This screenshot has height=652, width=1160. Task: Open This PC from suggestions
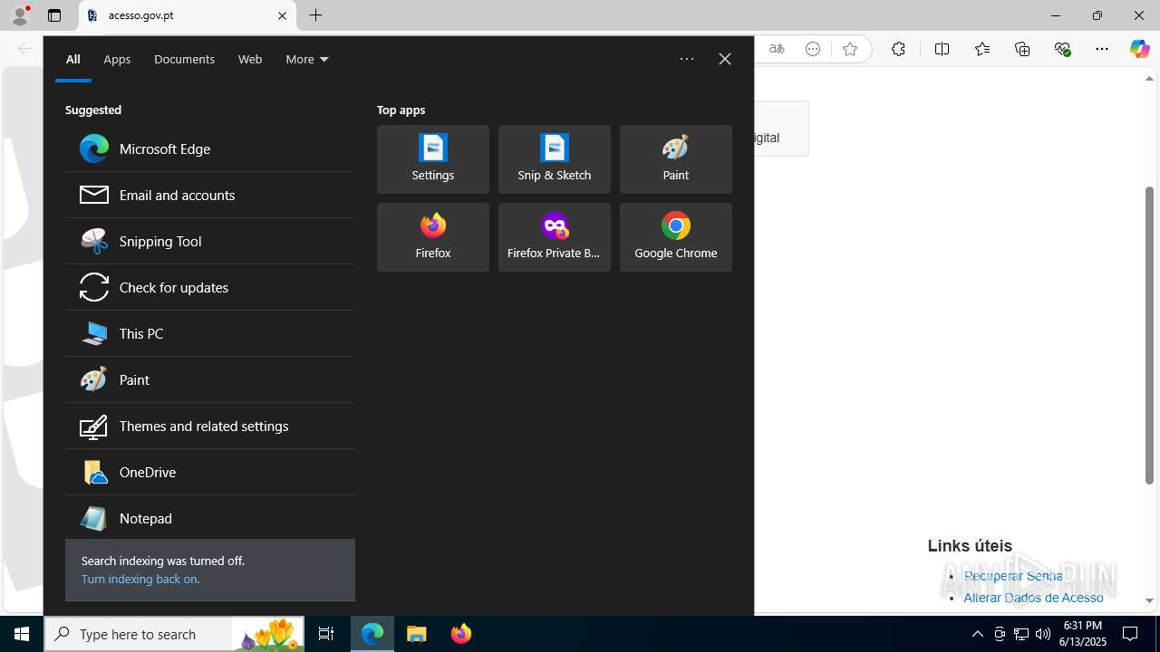(209, 333)
